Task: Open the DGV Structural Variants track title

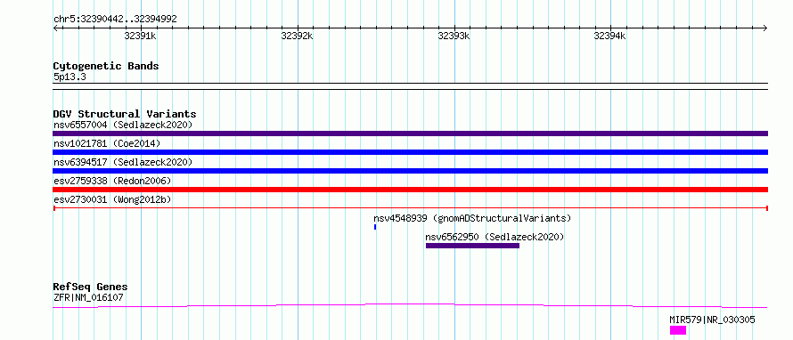Action: point(125,114)
